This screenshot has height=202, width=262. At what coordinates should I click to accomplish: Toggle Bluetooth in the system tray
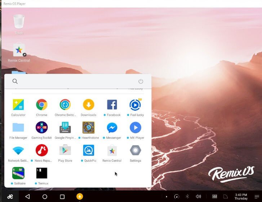click(187, 197)
